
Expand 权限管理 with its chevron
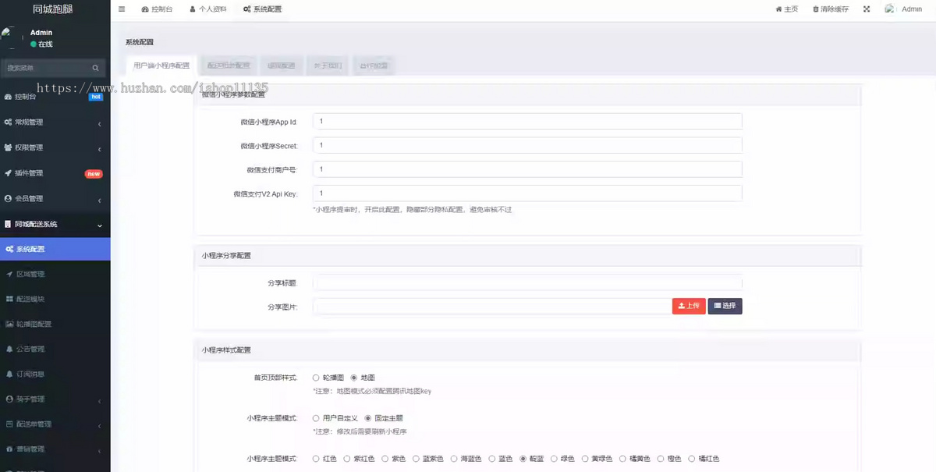[x=100, y=149]
